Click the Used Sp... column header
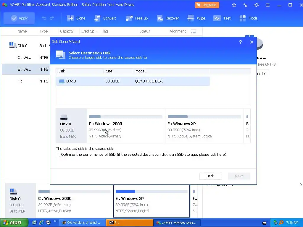Viewport: 303px width, 227px height. click(x=89, y=31)
